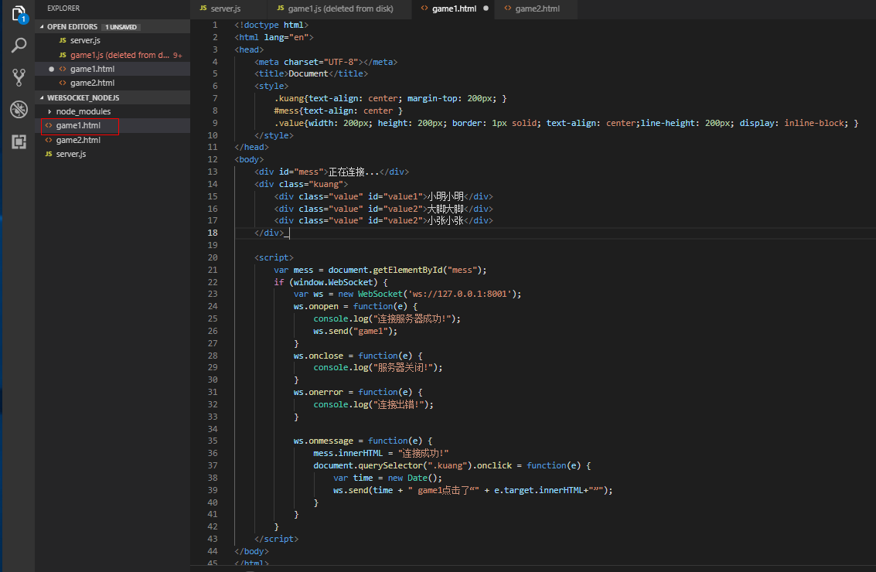
Task: Open game2.html from WEBSOCKET_NODEJS file tree
Action: pos(78,140)
